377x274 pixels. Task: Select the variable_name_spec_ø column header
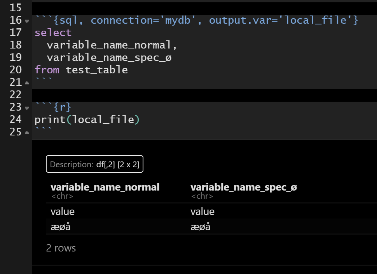pos(244,187)
